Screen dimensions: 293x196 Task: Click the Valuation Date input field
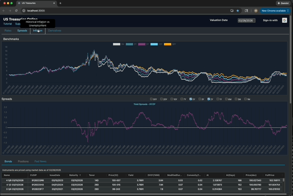[x=246, y=21]
